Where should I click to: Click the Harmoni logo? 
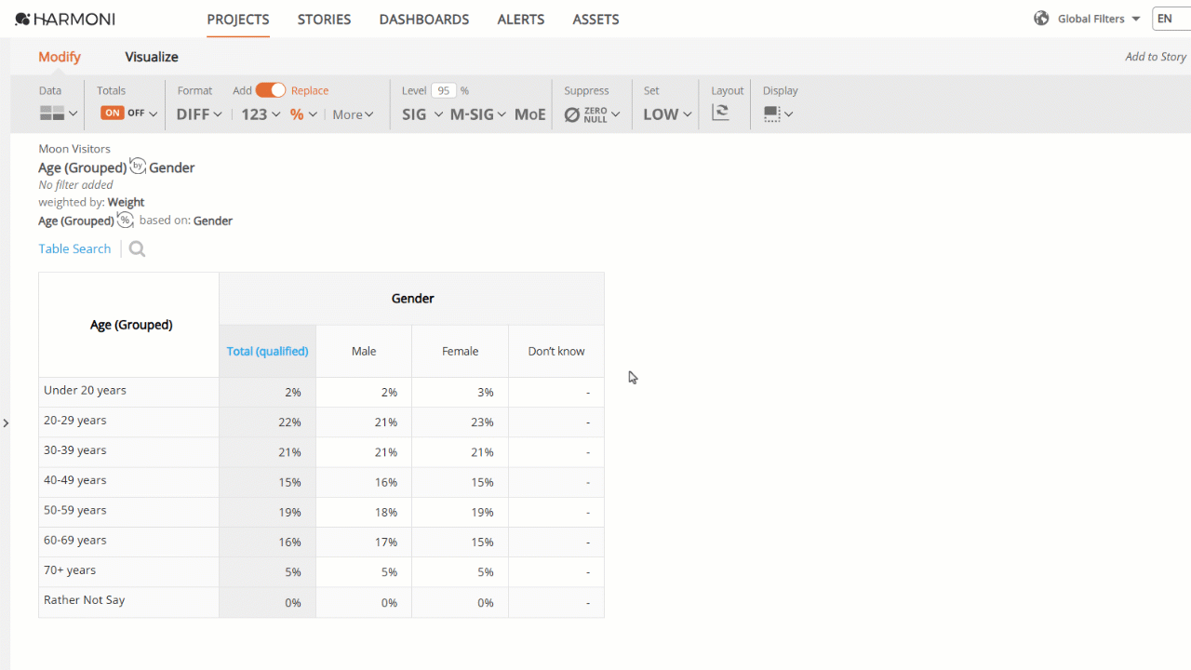click(64, 19)
